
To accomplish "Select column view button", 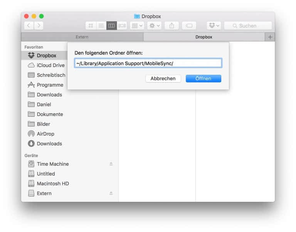I will click(x=112, y=26).
